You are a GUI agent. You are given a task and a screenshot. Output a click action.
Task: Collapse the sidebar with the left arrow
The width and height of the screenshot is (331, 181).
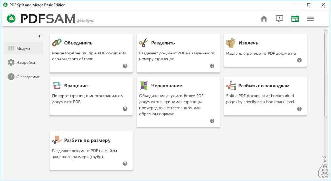point(39,36)
